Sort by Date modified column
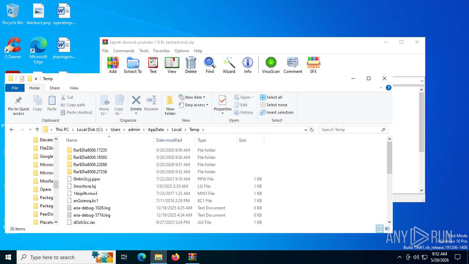 [x=174, y=140]
